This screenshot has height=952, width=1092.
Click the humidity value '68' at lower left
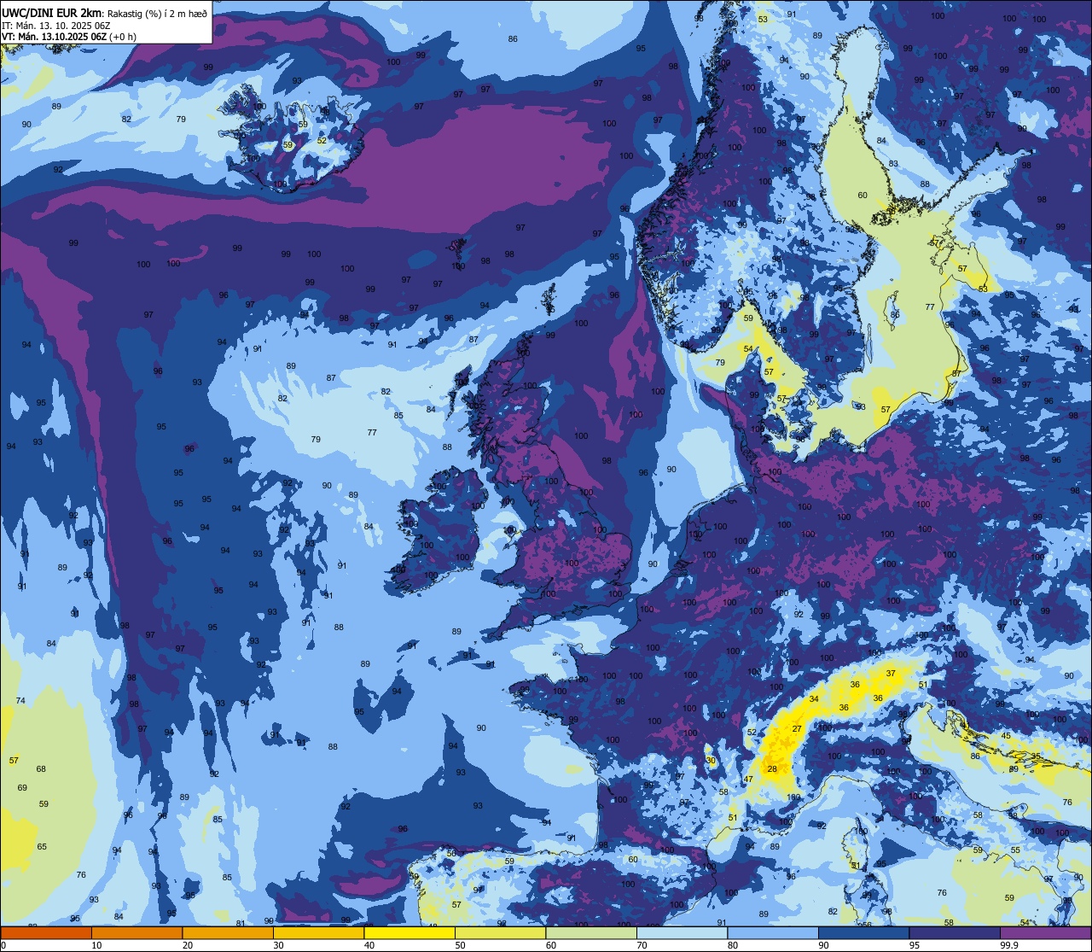(41, 769)
